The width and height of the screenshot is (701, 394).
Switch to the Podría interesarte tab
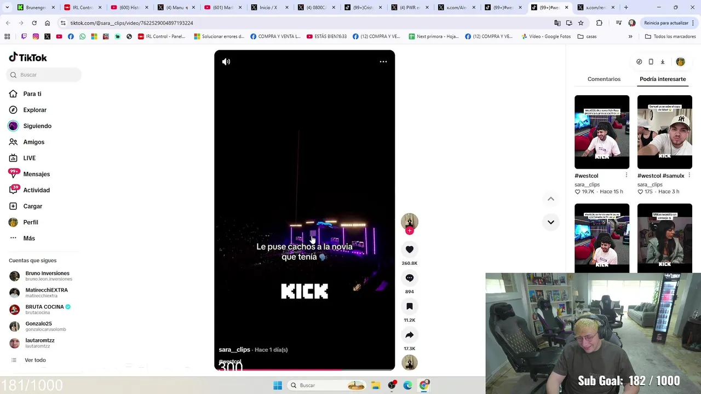click(663, 79)
